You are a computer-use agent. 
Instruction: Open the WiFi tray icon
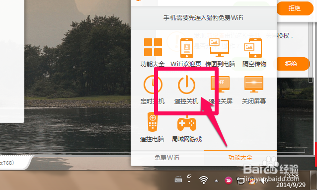click(204, 180)
